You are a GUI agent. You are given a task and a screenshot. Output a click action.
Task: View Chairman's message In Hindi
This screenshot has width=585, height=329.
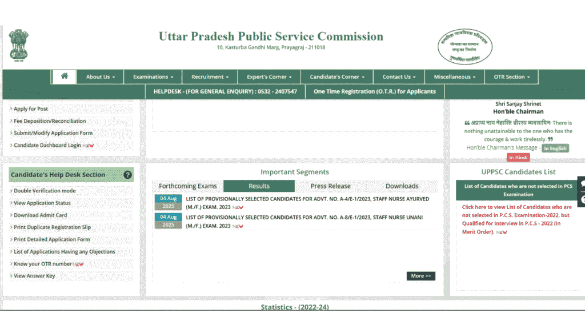pos(518,158)
